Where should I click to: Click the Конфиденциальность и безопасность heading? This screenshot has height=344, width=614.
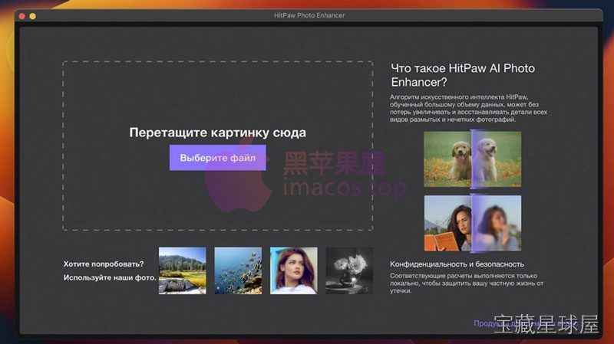click(457, 264)
